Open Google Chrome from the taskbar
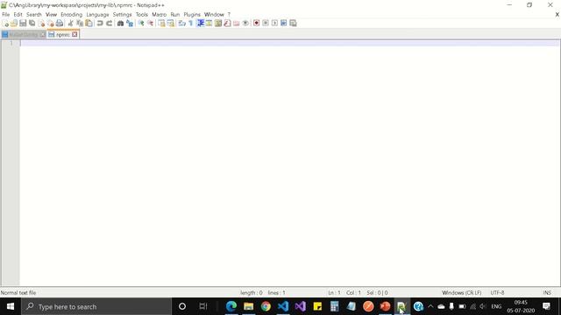Screen dimensions: 561x315 tap(266, 306)
